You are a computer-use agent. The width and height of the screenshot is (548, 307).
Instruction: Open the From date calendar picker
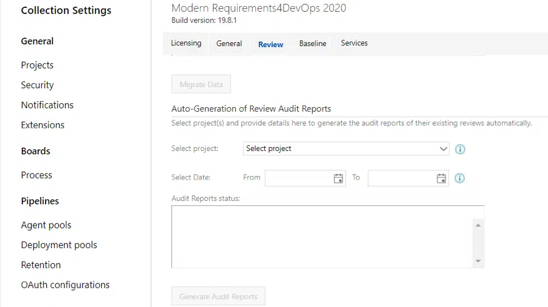[338, 178]
